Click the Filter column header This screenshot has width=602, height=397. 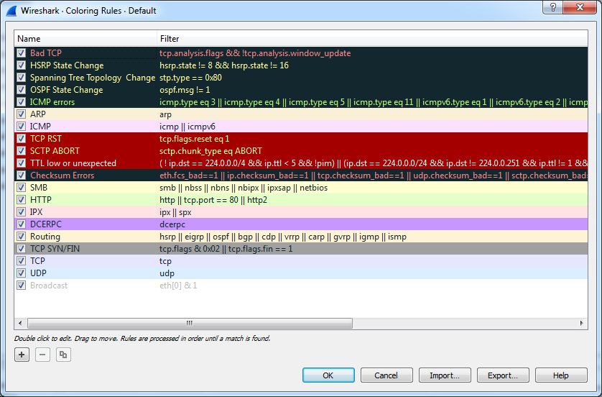372,38
